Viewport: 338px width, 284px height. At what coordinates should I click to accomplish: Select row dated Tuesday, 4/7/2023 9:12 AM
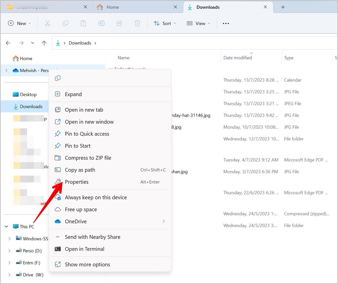pyautogui.click(x=255, y=160)
